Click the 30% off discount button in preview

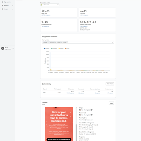point(59,139)
